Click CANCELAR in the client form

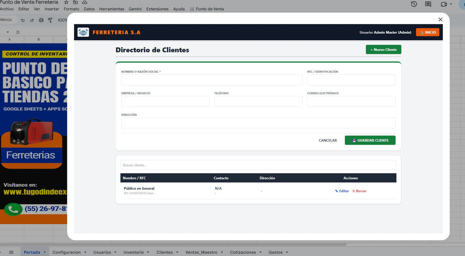tap(328, 140)
